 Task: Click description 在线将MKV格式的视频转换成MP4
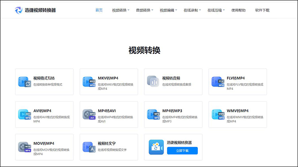coord(116,86)
